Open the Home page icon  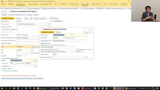[1, 8]
